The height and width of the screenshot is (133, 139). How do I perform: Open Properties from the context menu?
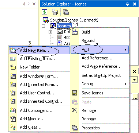(99, 128)
